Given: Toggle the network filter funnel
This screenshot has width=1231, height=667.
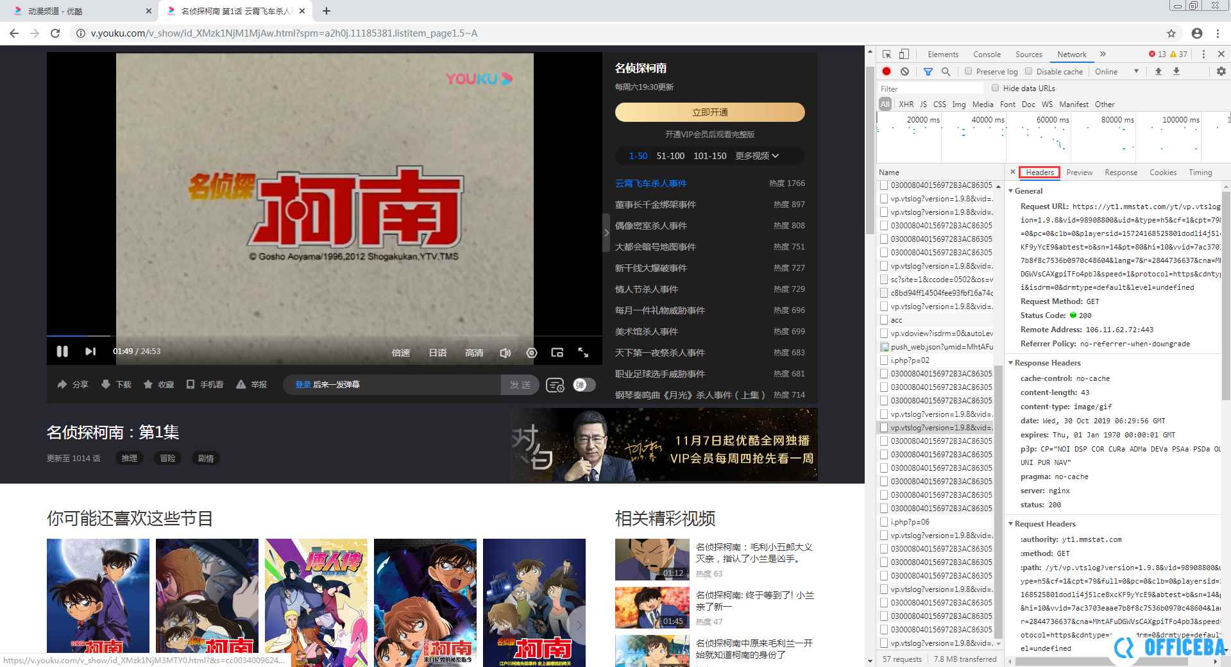Looking at the screenshot, I should point(928,72).
